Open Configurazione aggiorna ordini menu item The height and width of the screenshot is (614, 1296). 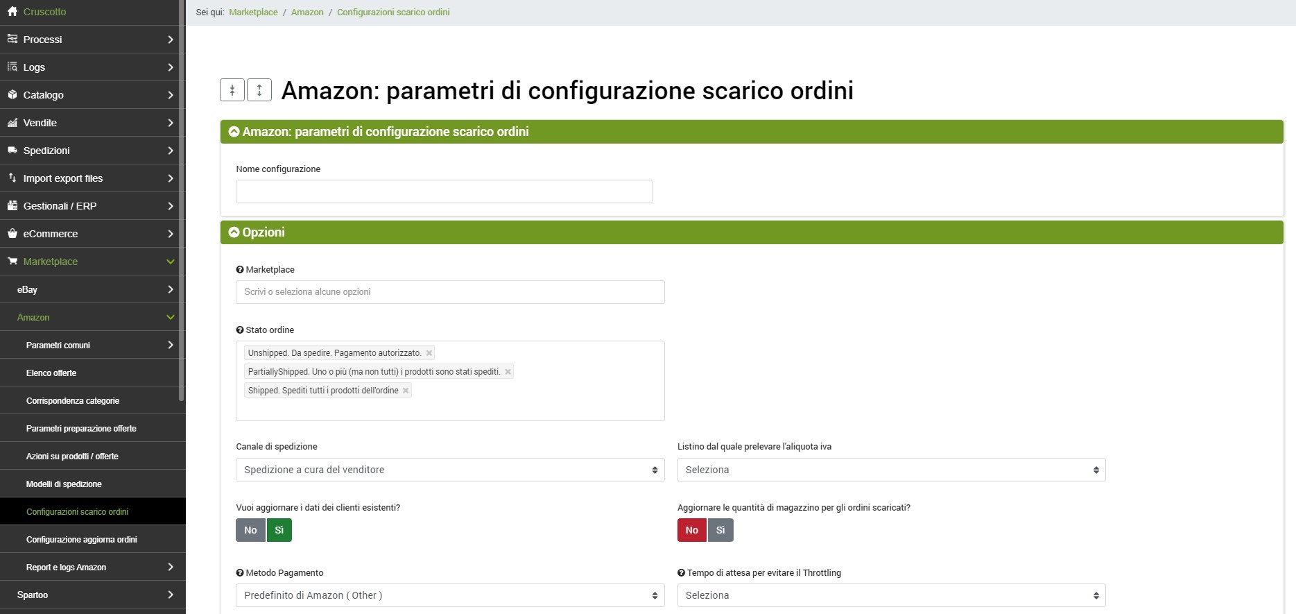coord(82,540)
